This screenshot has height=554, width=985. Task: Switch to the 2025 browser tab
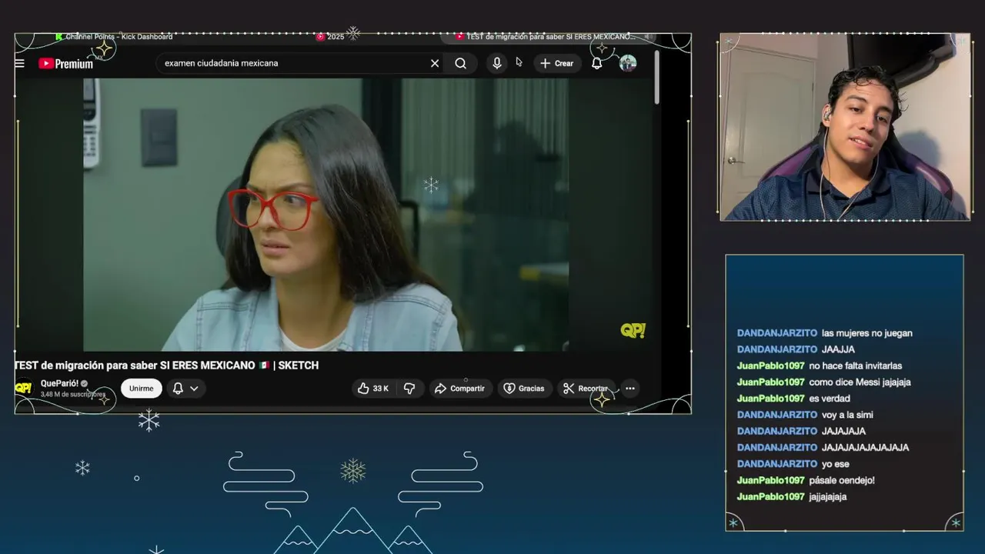pos(331,36)
